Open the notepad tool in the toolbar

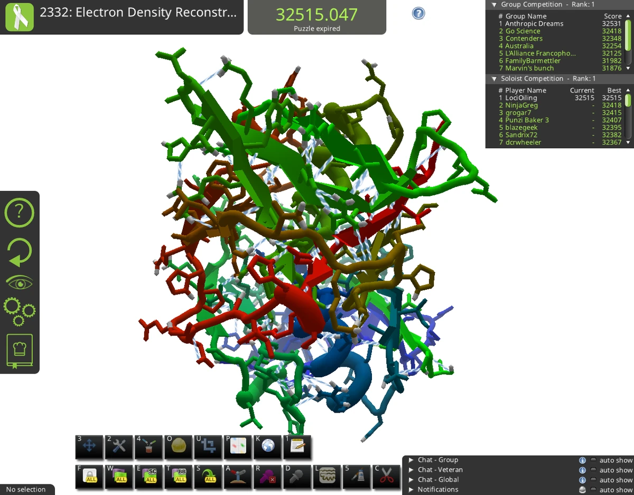[x=297, y=446]
